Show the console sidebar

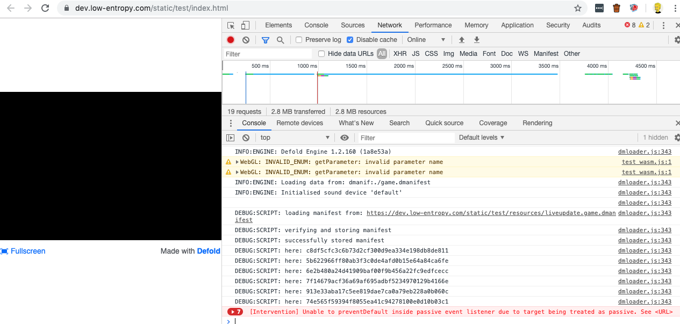pos(230,138)
